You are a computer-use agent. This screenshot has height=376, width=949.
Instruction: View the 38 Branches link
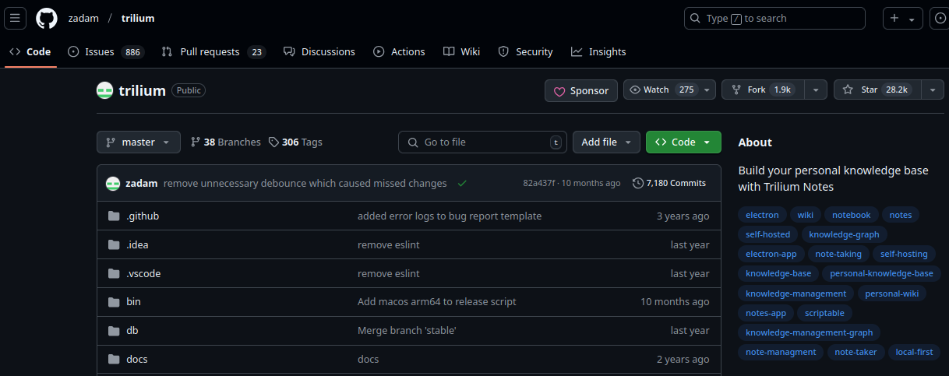pos(226,142)
